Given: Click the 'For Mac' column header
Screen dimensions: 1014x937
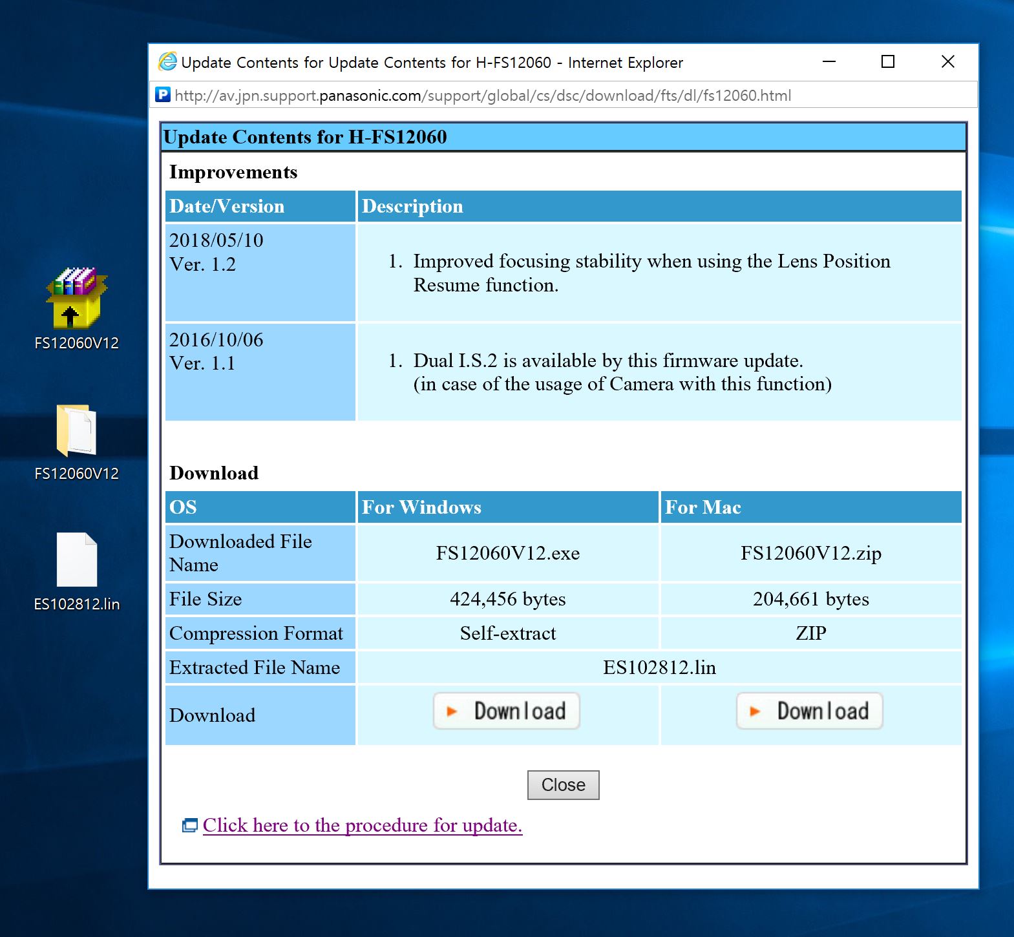Looking at the screenshot, I should (x=811, y=507).
